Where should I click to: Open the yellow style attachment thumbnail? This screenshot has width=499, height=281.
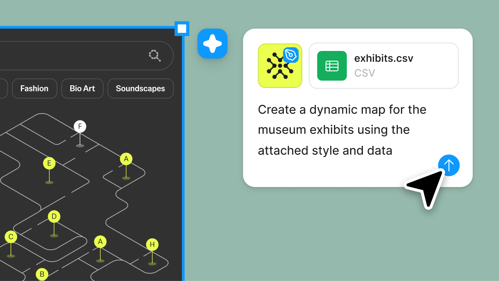tap(280, 66)
